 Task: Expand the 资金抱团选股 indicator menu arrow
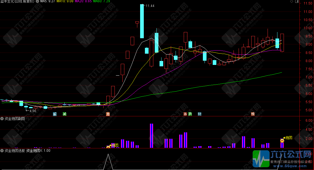[2, 151]
